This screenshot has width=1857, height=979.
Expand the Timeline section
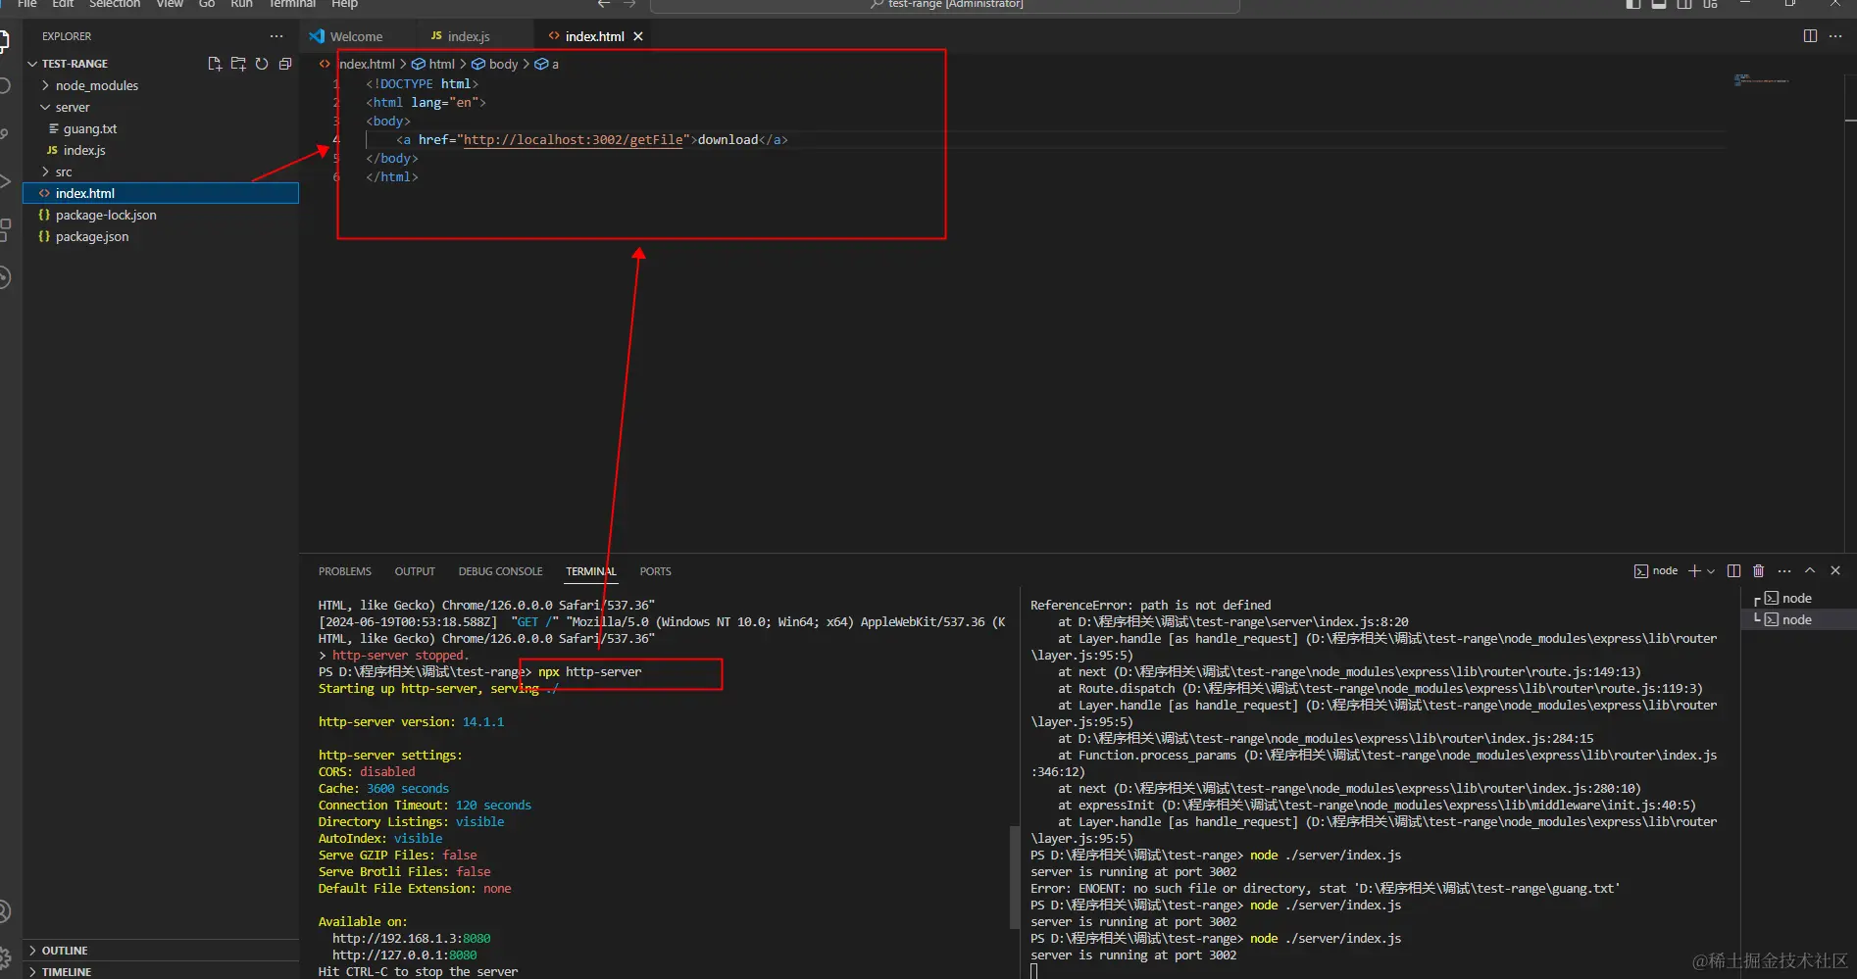click(67, 972)
